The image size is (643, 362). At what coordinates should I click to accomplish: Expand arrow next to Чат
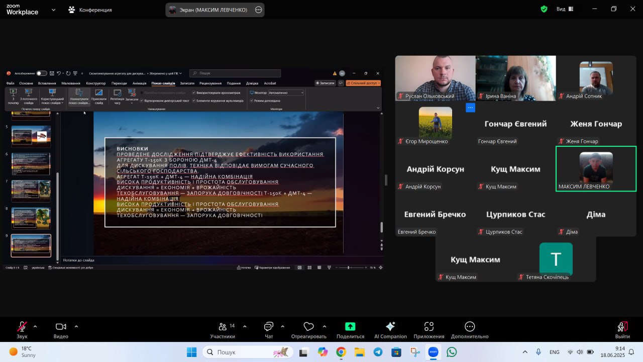[282, 326]
